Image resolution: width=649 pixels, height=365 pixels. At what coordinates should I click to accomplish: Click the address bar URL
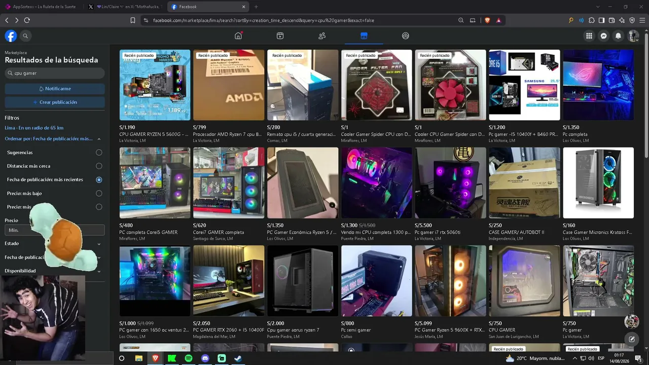[264, 20]
